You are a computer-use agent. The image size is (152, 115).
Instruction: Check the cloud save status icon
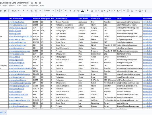click(x=40, y=3)
